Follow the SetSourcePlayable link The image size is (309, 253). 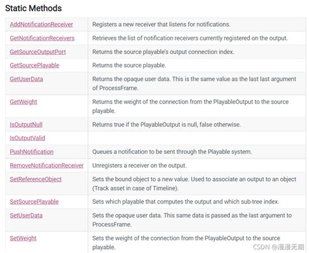pyautogui.click(x=34, y=201)
